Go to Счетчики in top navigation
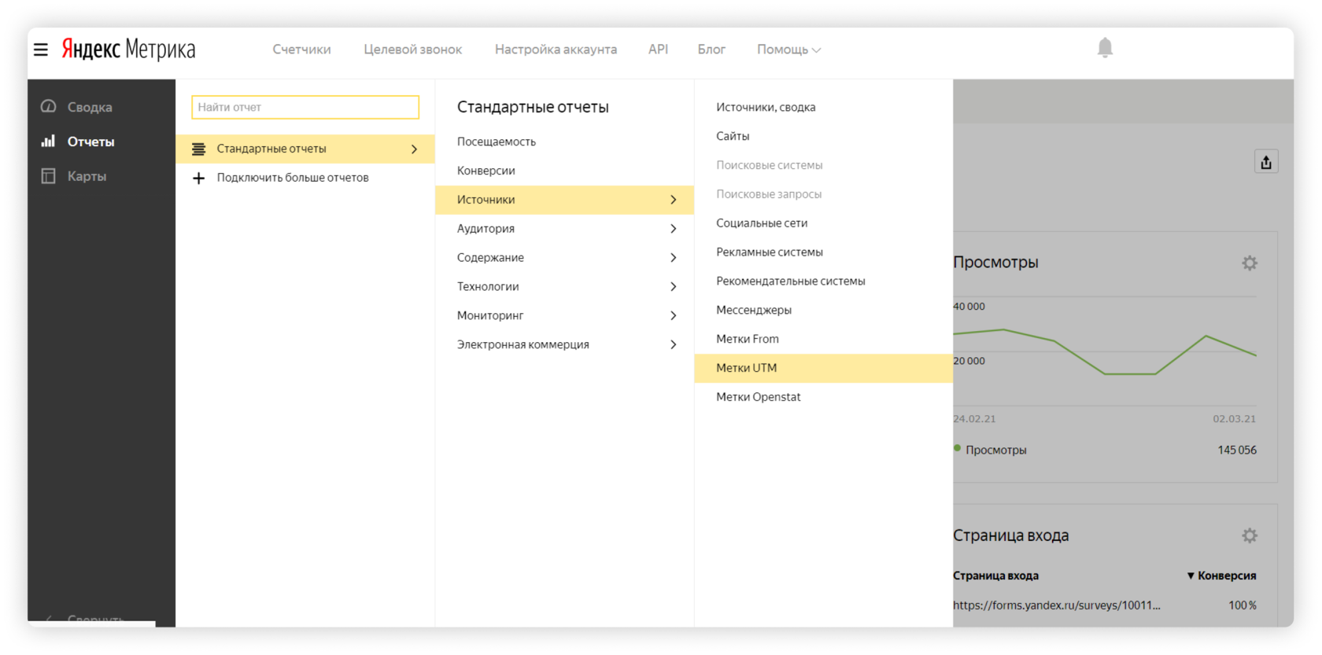Image resolution: width=1322 pixels, height=655 pixels. (301, 50)
